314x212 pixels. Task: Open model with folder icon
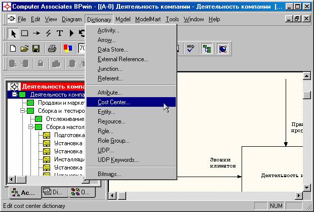pyautogui.click(x=24, y=49)
